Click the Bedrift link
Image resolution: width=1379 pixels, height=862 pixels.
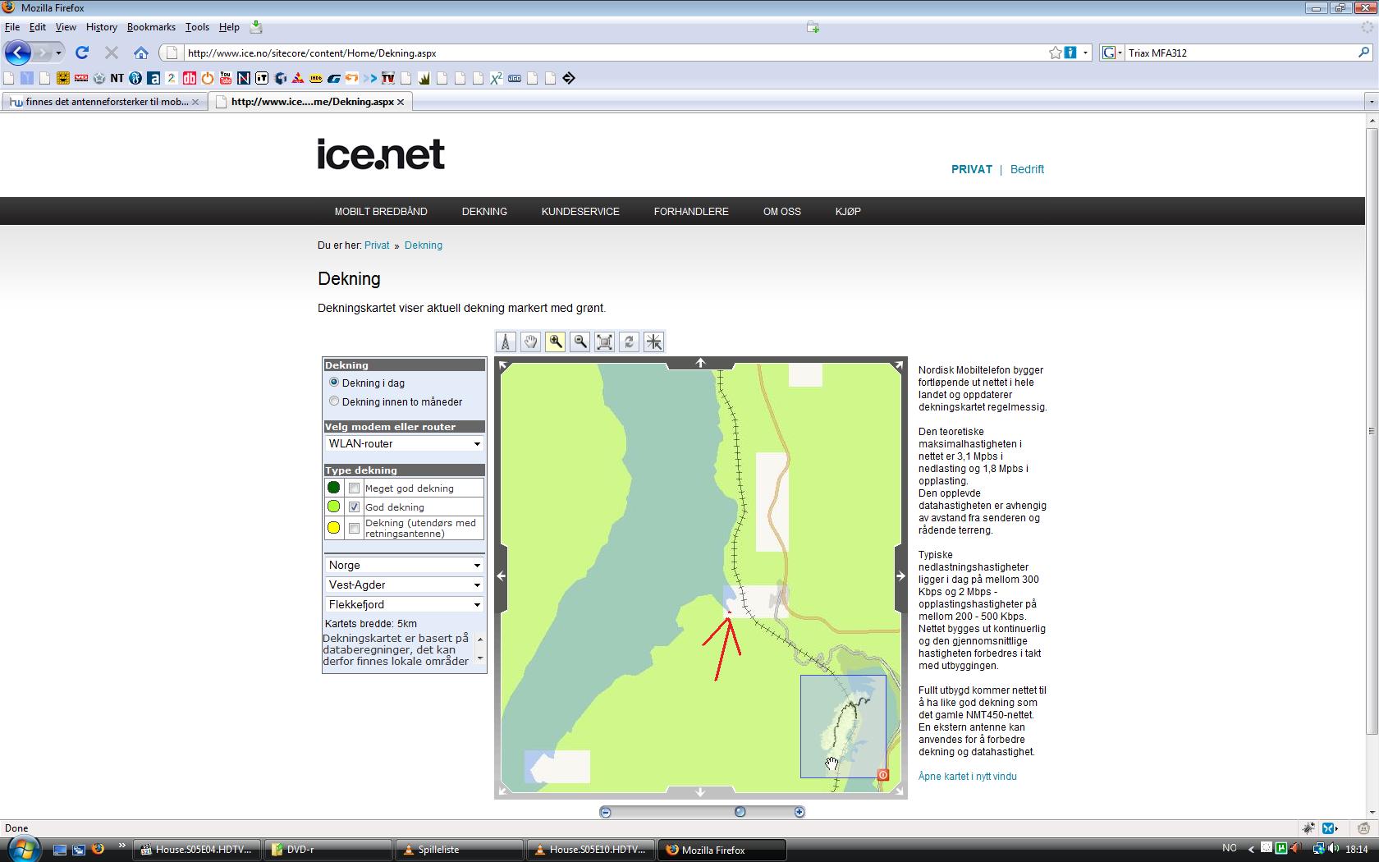pos(1027,169)
